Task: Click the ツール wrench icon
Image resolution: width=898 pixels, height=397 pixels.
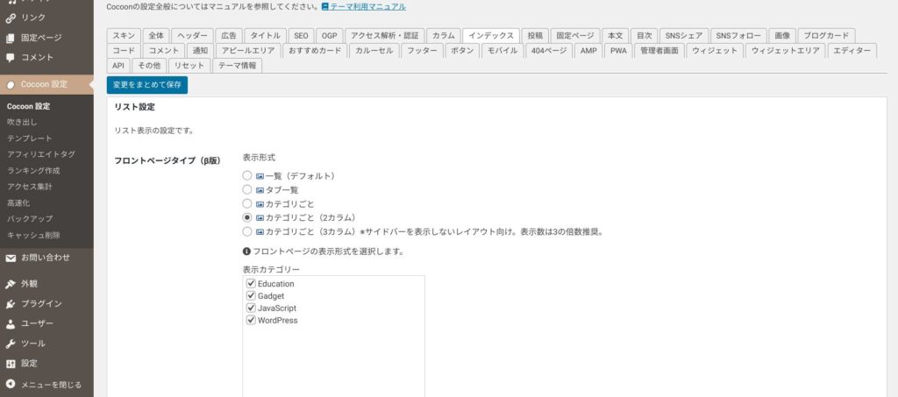Action: tap(11, 344)
